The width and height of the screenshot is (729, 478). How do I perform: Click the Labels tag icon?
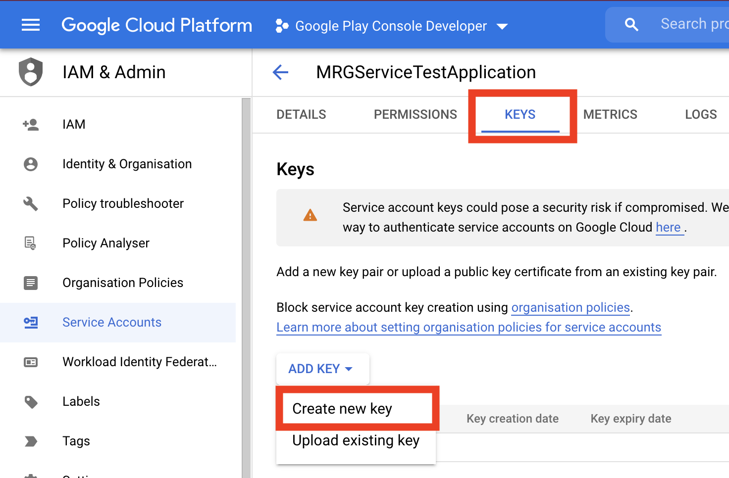pyautogui.click(x=30, y=401)
